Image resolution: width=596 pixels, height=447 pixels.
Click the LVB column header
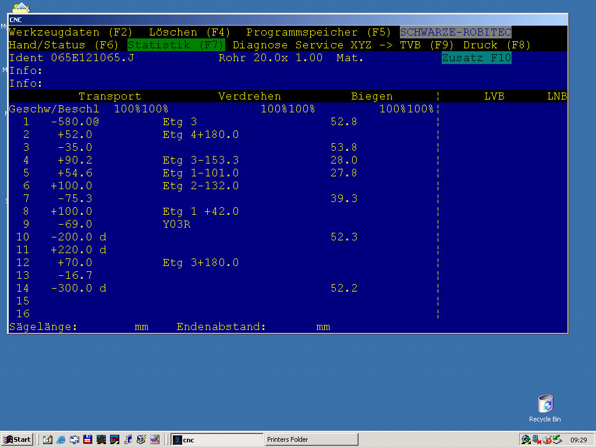point(494,96)
